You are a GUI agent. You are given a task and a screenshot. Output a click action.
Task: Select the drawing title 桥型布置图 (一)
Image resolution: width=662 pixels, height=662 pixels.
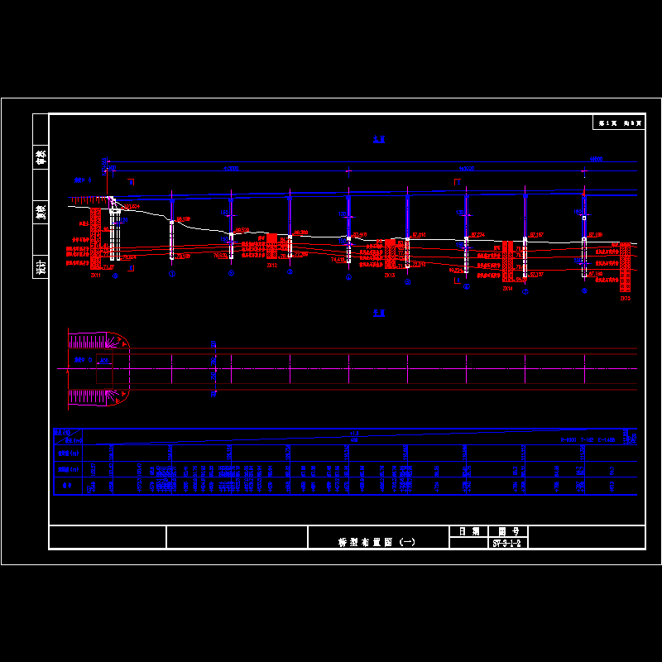point(377,543)
